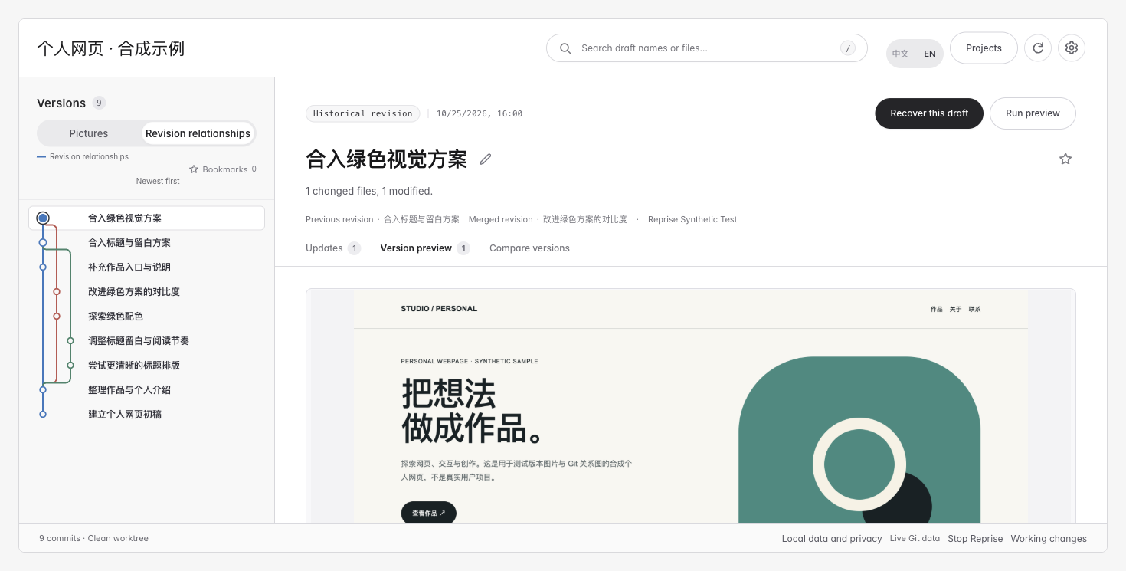Image resolution: width=1126 pixels, height=571 pixels.
Task: Toggle Newest first sort order
Action: (158, 181)
